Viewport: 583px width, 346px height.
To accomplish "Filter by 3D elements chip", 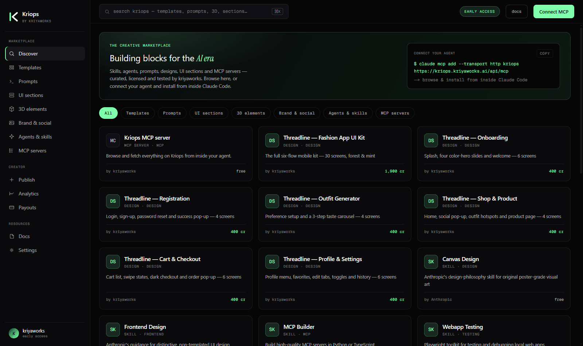I will pyautogui.click(x=251, y=113).
